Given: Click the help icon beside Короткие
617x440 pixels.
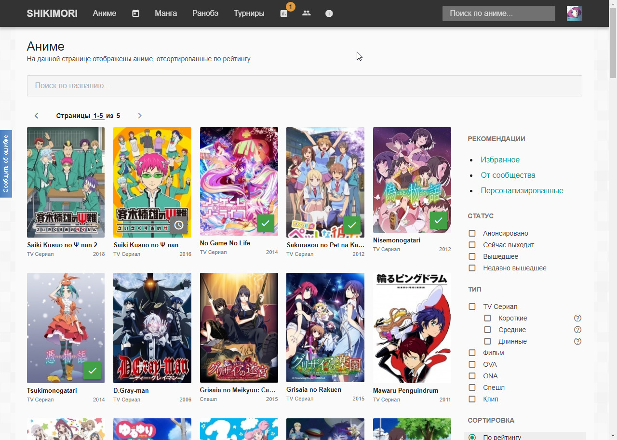Looking at the screenshot, I should (x=577, y=318).
